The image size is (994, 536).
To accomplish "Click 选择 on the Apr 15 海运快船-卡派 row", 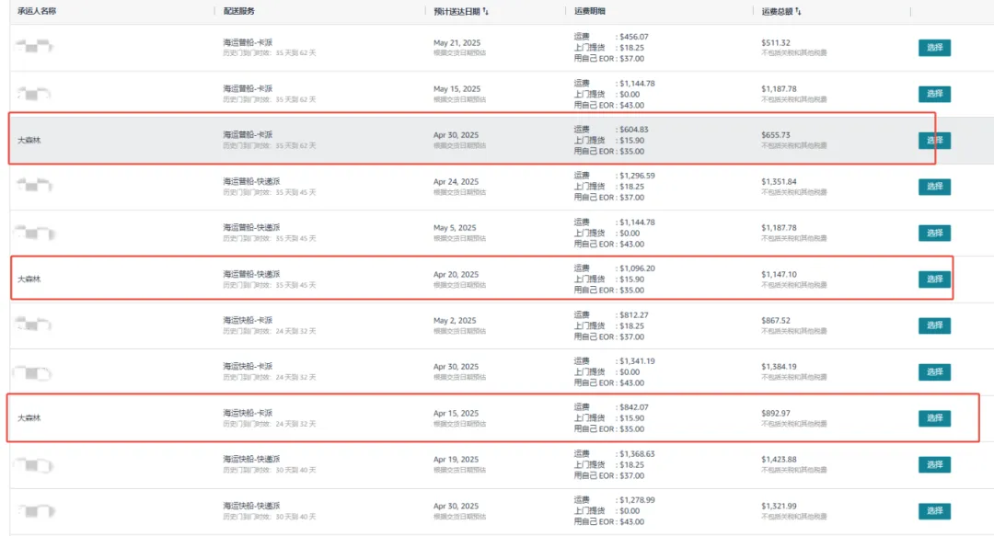I will coord(935,418).
